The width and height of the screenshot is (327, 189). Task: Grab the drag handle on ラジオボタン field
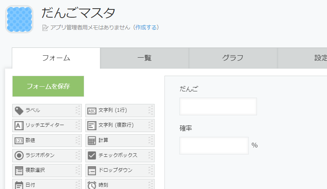pyautogui.click(x=78, y=156)
